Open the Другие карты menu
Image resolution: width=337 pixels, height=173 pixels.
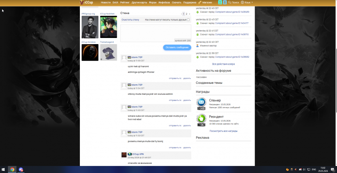pyautogui.click(x=139, y=2)
